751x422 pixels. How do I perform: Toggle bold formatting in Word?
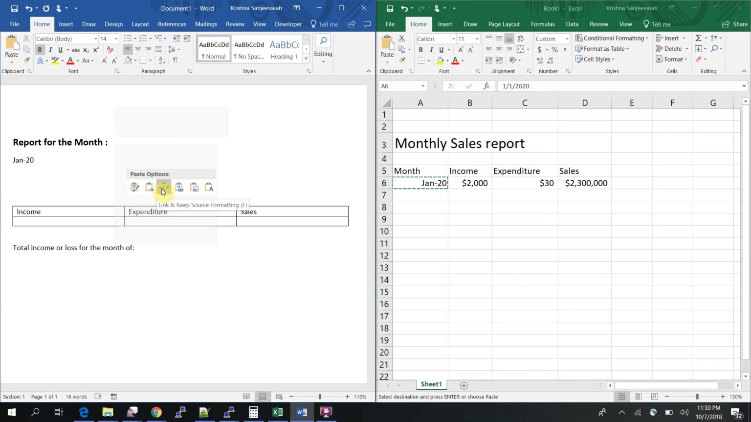[40, 49]
